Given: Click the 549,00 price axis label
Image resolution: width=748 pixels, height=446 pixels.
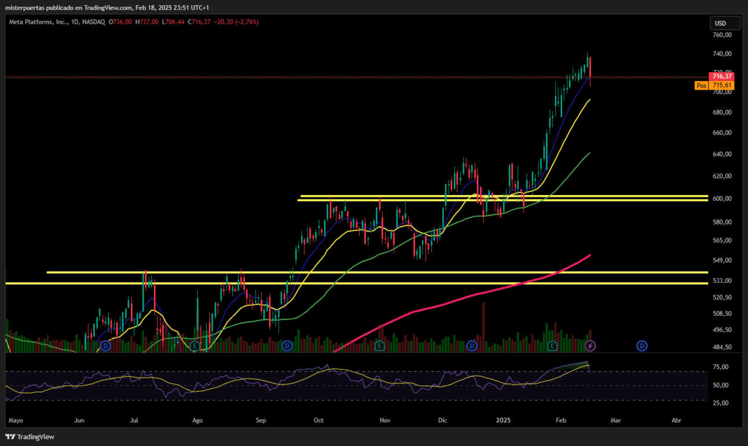Looking at the screenshot, I should pyautogui.click(x=723, y=260).
